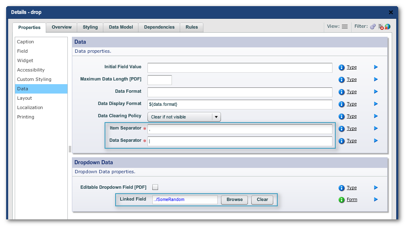This screenshot has width=406, height=230.
Task: Switch to the Overview tab
Action: (x=62, y=27)
